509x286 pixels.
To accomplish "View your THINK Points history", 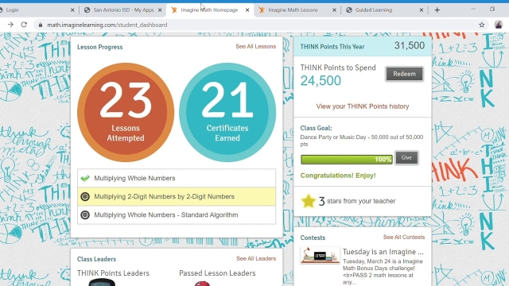I will (363, 106).
